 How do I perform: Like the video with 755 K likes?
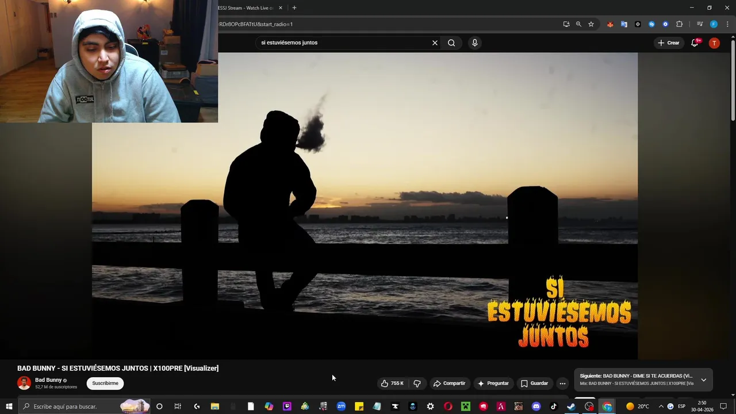pos(392,384)
